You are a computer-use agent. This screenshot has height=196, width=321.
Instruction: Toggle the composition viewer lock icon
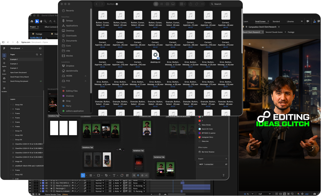[246, 27]
